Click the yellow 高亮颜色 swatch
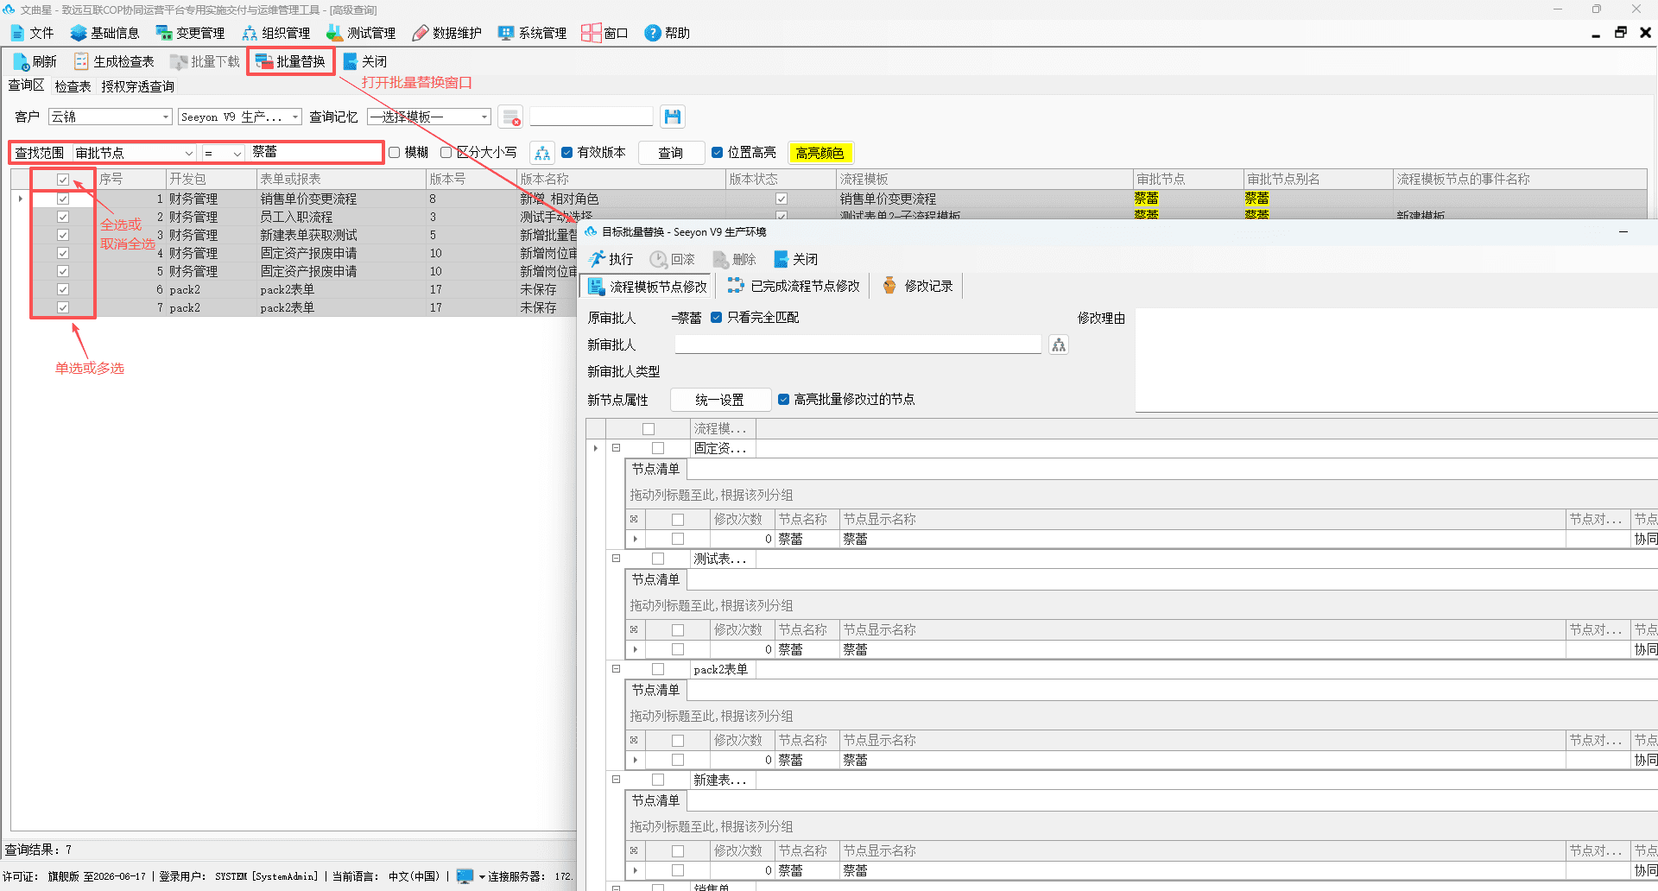 tap(820, 153)
